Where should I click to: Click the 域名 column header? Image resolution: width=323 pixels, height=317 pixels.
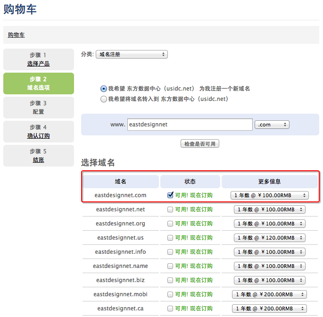121,182
